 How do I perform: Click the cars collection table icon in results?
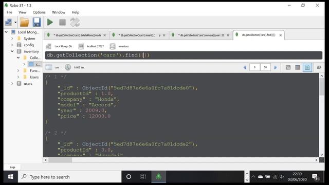(49, 67)
